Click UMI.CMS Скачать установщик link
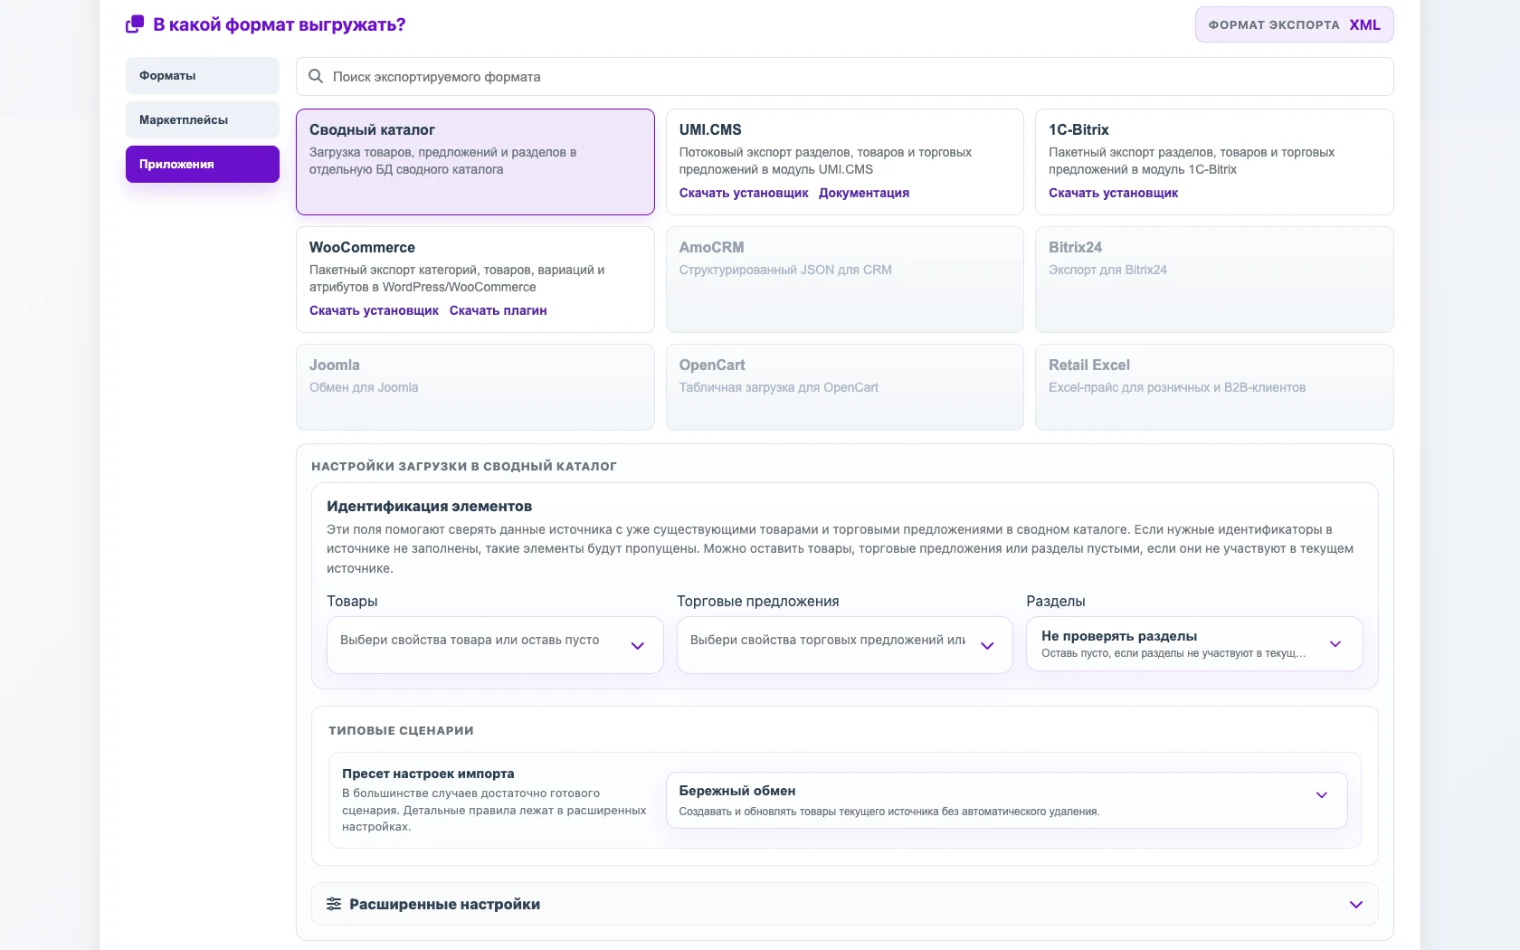This screenshot has width=1520, height=950. coord(744,193)
